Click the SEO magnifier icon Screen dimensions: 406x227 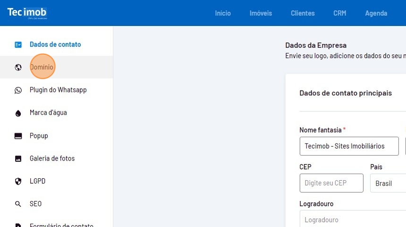pyautogui.click(x=18, y=204)
